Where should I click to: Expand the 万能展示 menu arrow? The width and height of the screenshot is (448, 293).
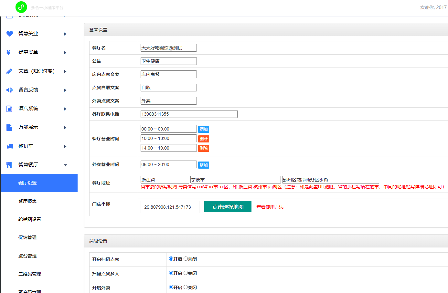click(x=65, y=128)
